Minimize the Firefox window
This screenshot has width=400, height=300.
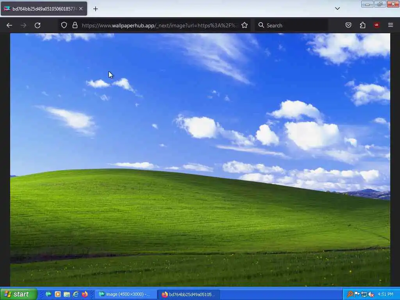367,4
